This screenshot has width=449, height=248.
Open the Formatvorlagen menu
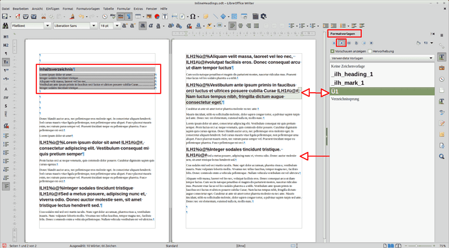[88, 9]
